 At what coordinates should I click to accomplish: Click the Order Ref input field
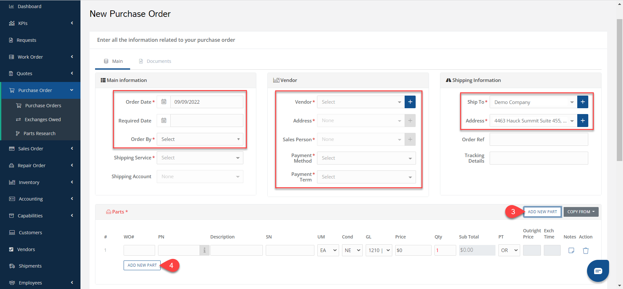click(x=539, y=139)
